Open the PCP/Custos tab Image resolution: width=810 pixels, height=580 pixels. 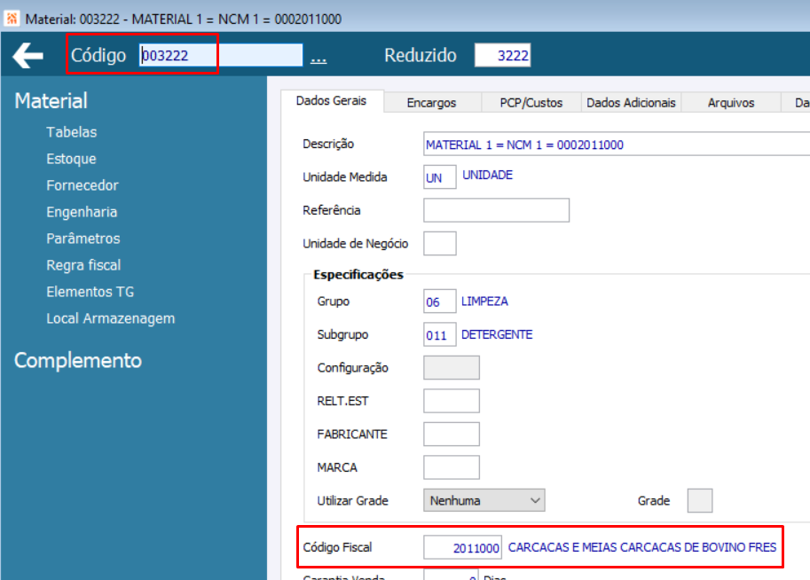(531, 103)
